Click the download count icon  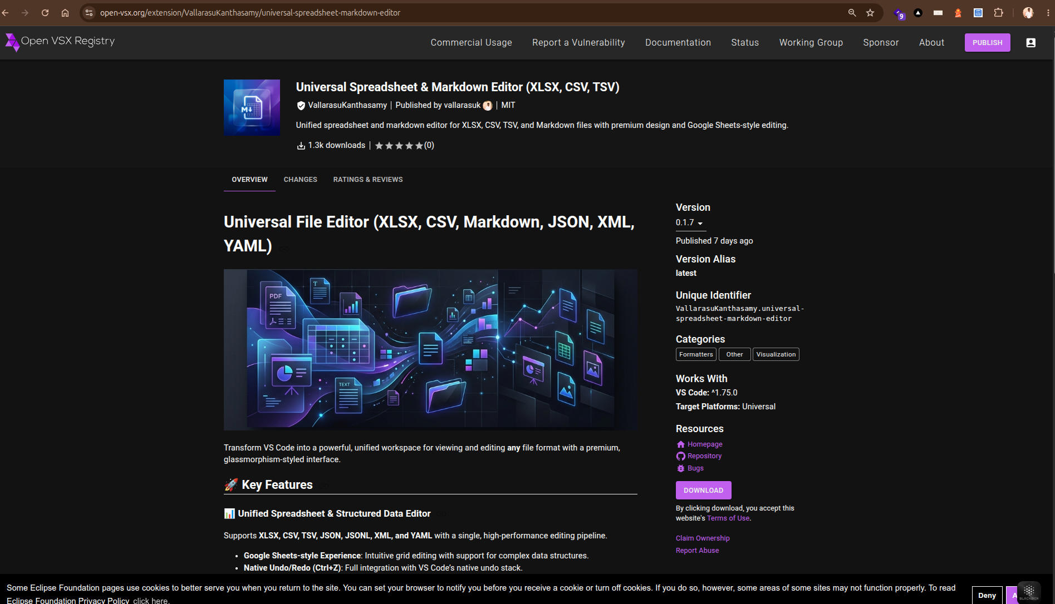pos(301,146)
